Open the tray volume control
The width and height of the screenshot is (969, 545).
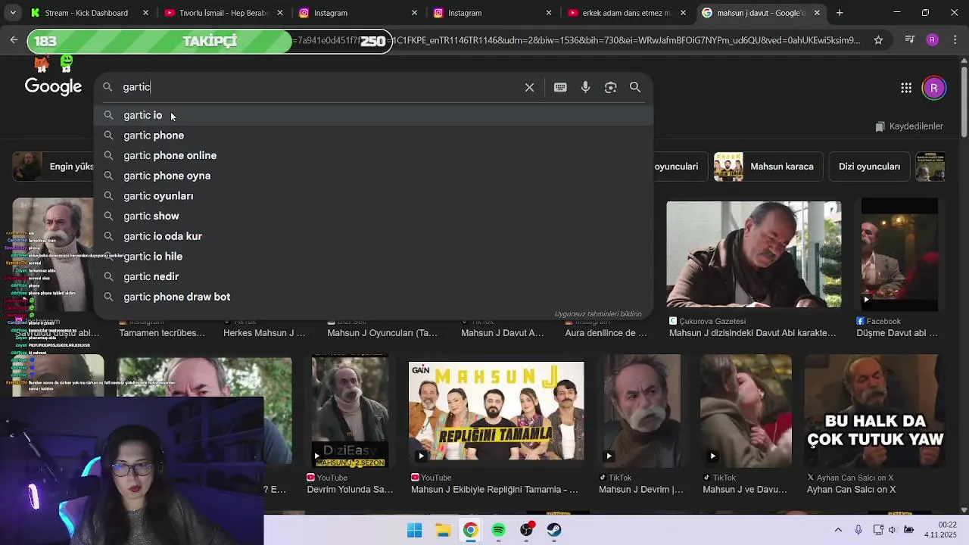point(893,530)
